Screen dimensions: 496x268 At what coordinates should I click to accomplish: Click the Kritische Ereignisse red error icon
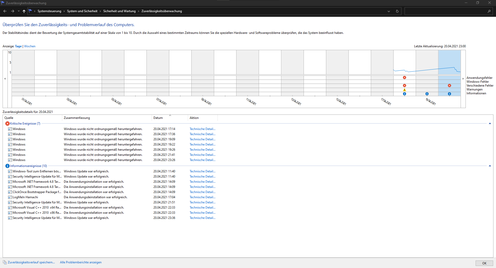click(x=7, y=124)
